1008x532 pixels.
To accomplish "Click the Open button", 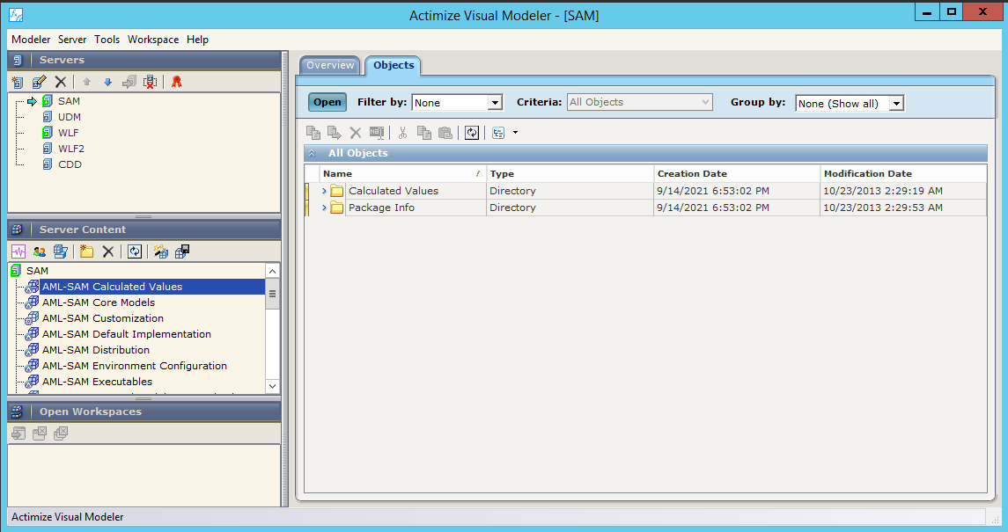I will (x=327, y=102).
